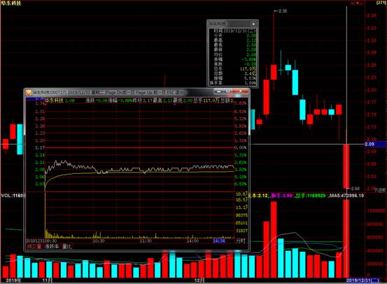
Task: Click the 11:30 label on intraday axis
Action: 146,241
